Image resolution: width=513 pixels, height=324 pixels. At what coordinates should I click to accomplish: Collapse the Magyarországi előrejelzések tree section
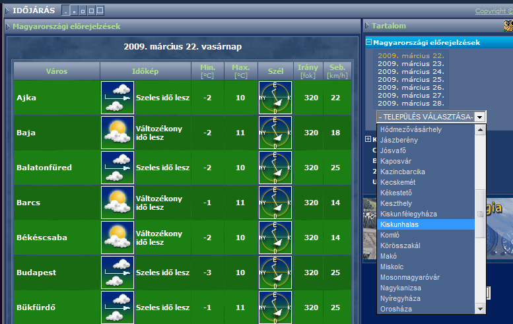point(368,42)
